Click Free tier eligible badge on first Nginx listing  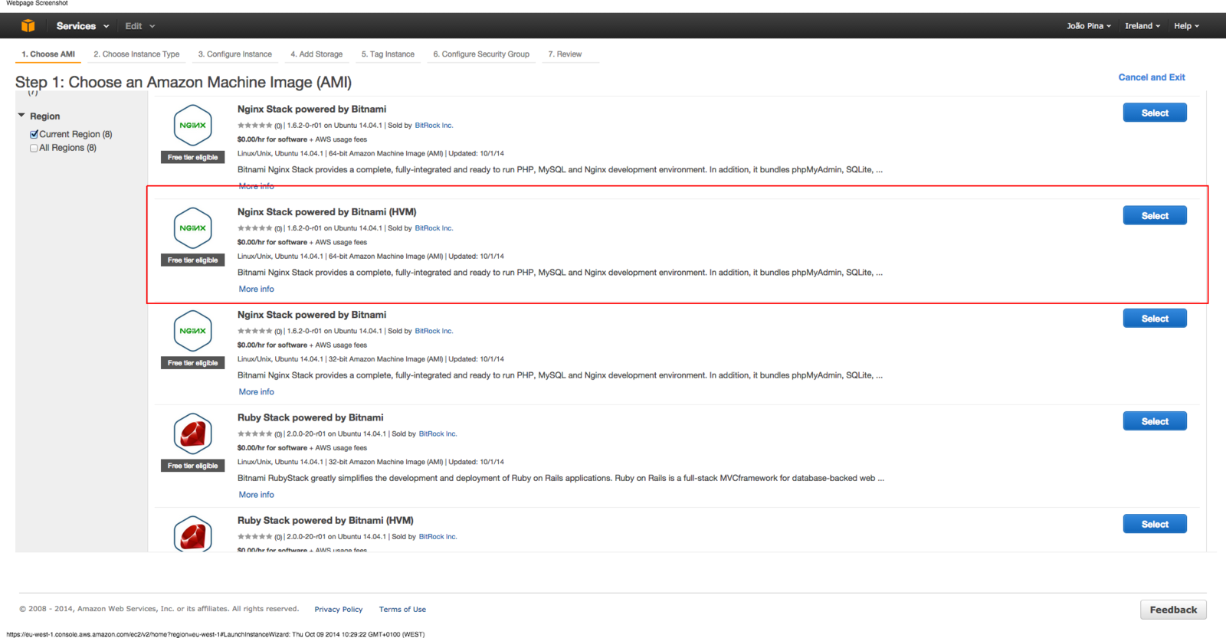[192, 157]
